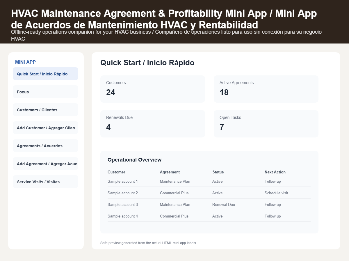This screenshot has width=349, height=261.
Task: Open the Renewals Due card
Action: point(153,124)
